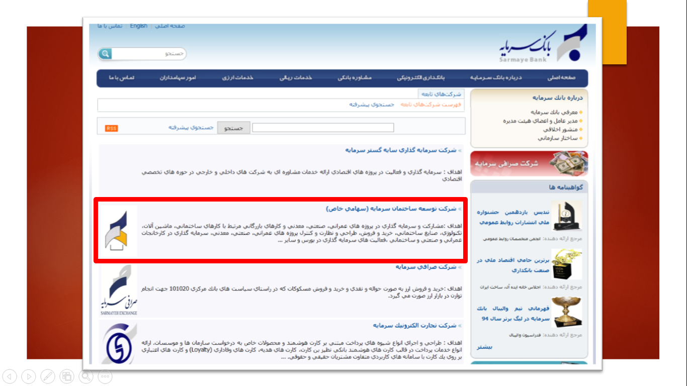
Task: Show all slides grid view
Action: click(x=67, y=376)
